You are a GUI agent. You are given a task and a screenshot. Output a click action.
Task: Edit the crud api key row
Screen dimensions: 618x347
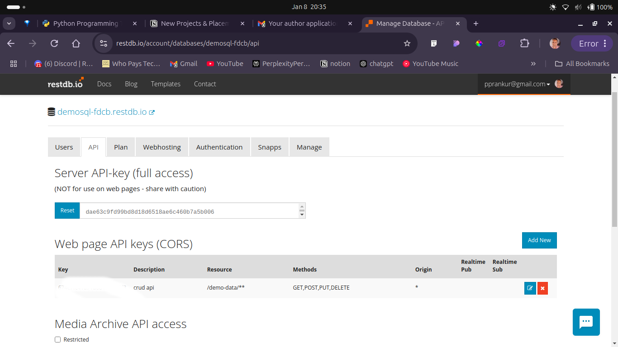coord(530,288)
